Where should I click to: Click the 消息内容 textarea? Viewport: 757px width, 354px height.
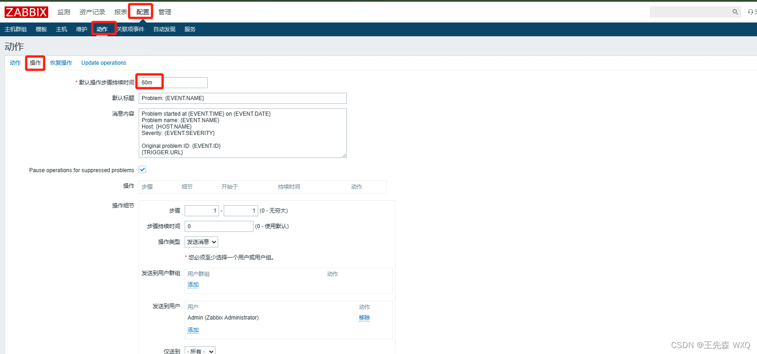tap(243, 133)
